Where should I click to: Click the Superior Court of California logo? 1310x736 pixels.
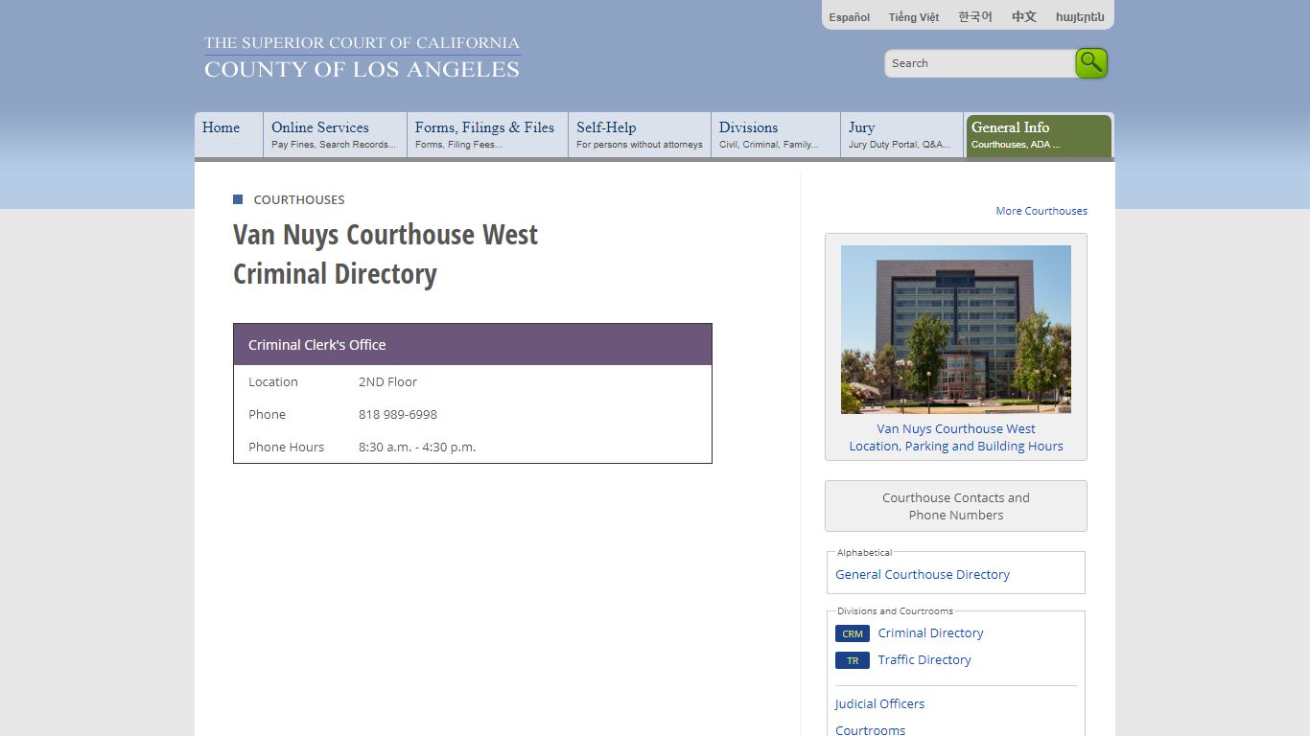click(362, 57)
